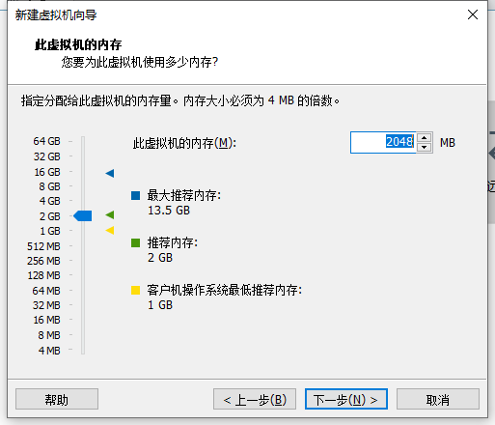Click the blue maximum recommended memory marker
Viewport: 495px width, 425px height.
[x=110, y=173]
